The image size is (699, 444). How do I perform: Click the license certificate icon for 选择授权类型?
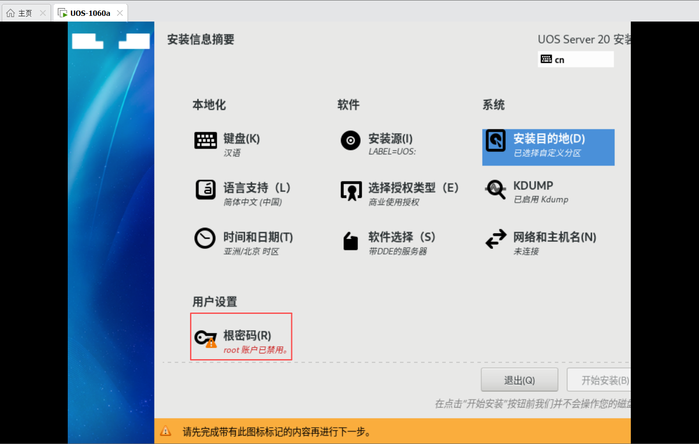[351, 191]
